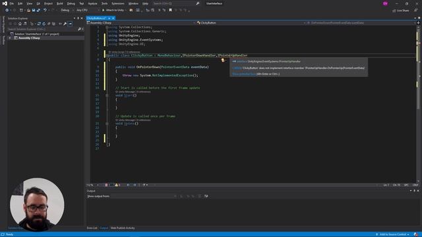
Task: Open the Assembly-CSharp project navigation dropdown
Action: [141, 23]
